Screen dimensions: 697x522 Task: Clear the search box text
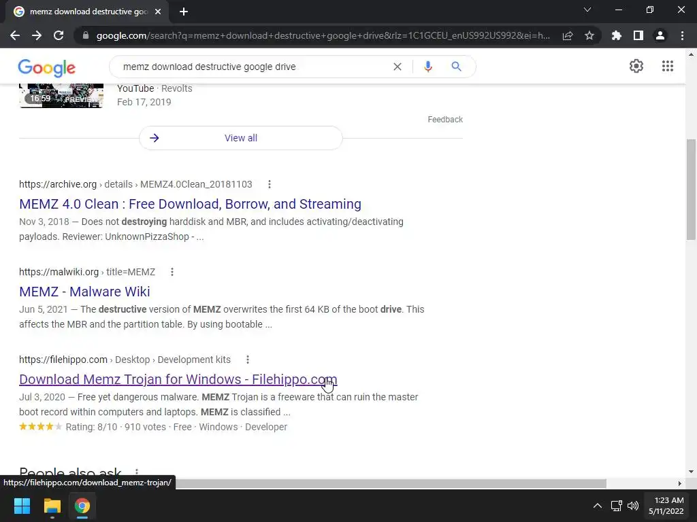pos(398,67)
